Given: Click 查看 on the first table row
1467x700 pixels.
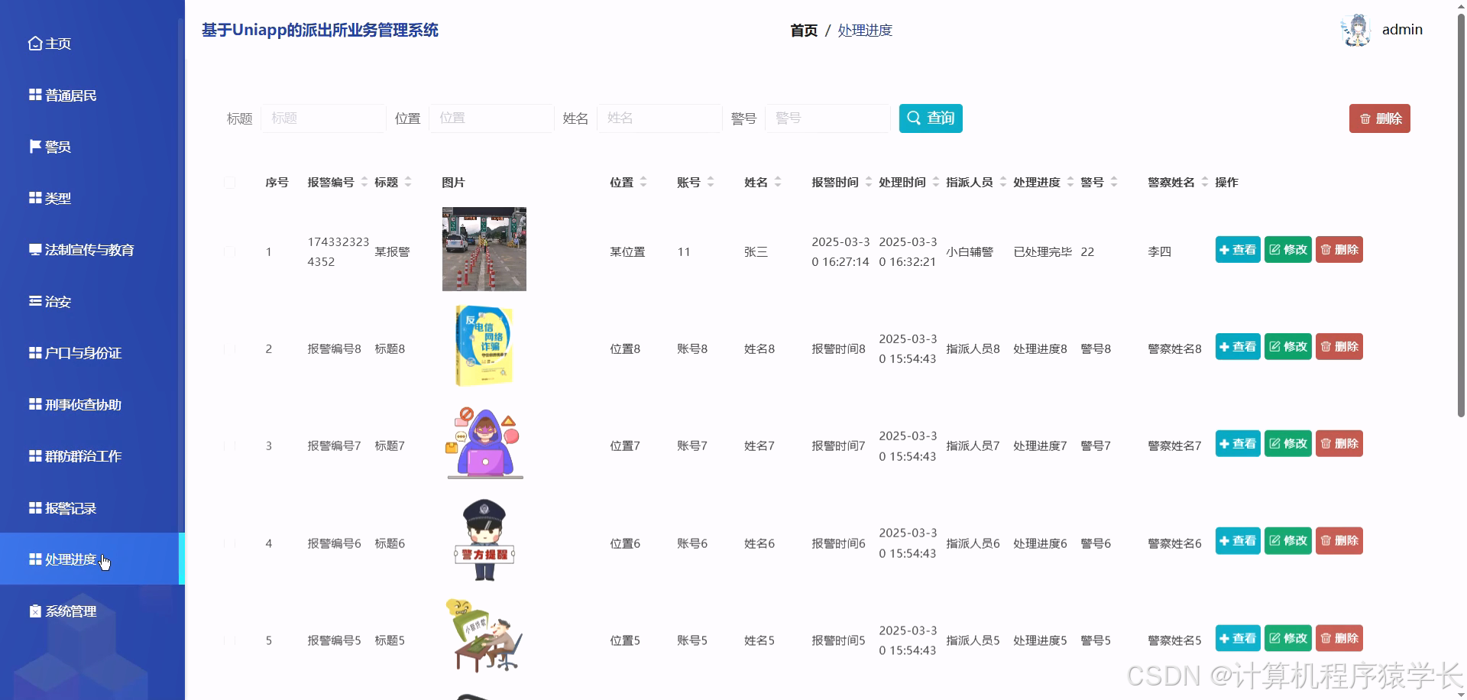Looking at the screenshot, I should point(1238,249).
